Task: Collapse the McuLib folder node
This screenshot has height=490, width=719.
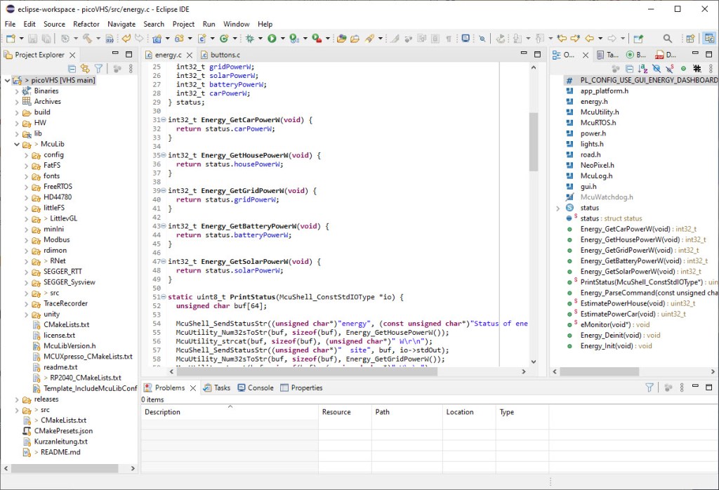Action: pos(17,144)
